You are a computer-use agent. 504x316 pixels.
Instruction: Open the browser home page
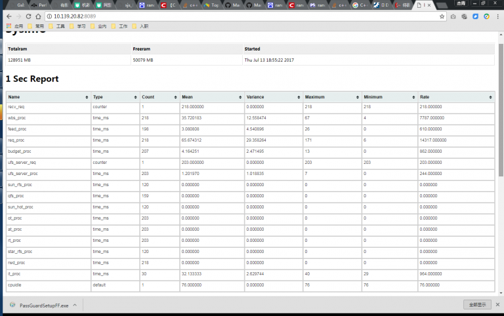[x=38, y=16]
